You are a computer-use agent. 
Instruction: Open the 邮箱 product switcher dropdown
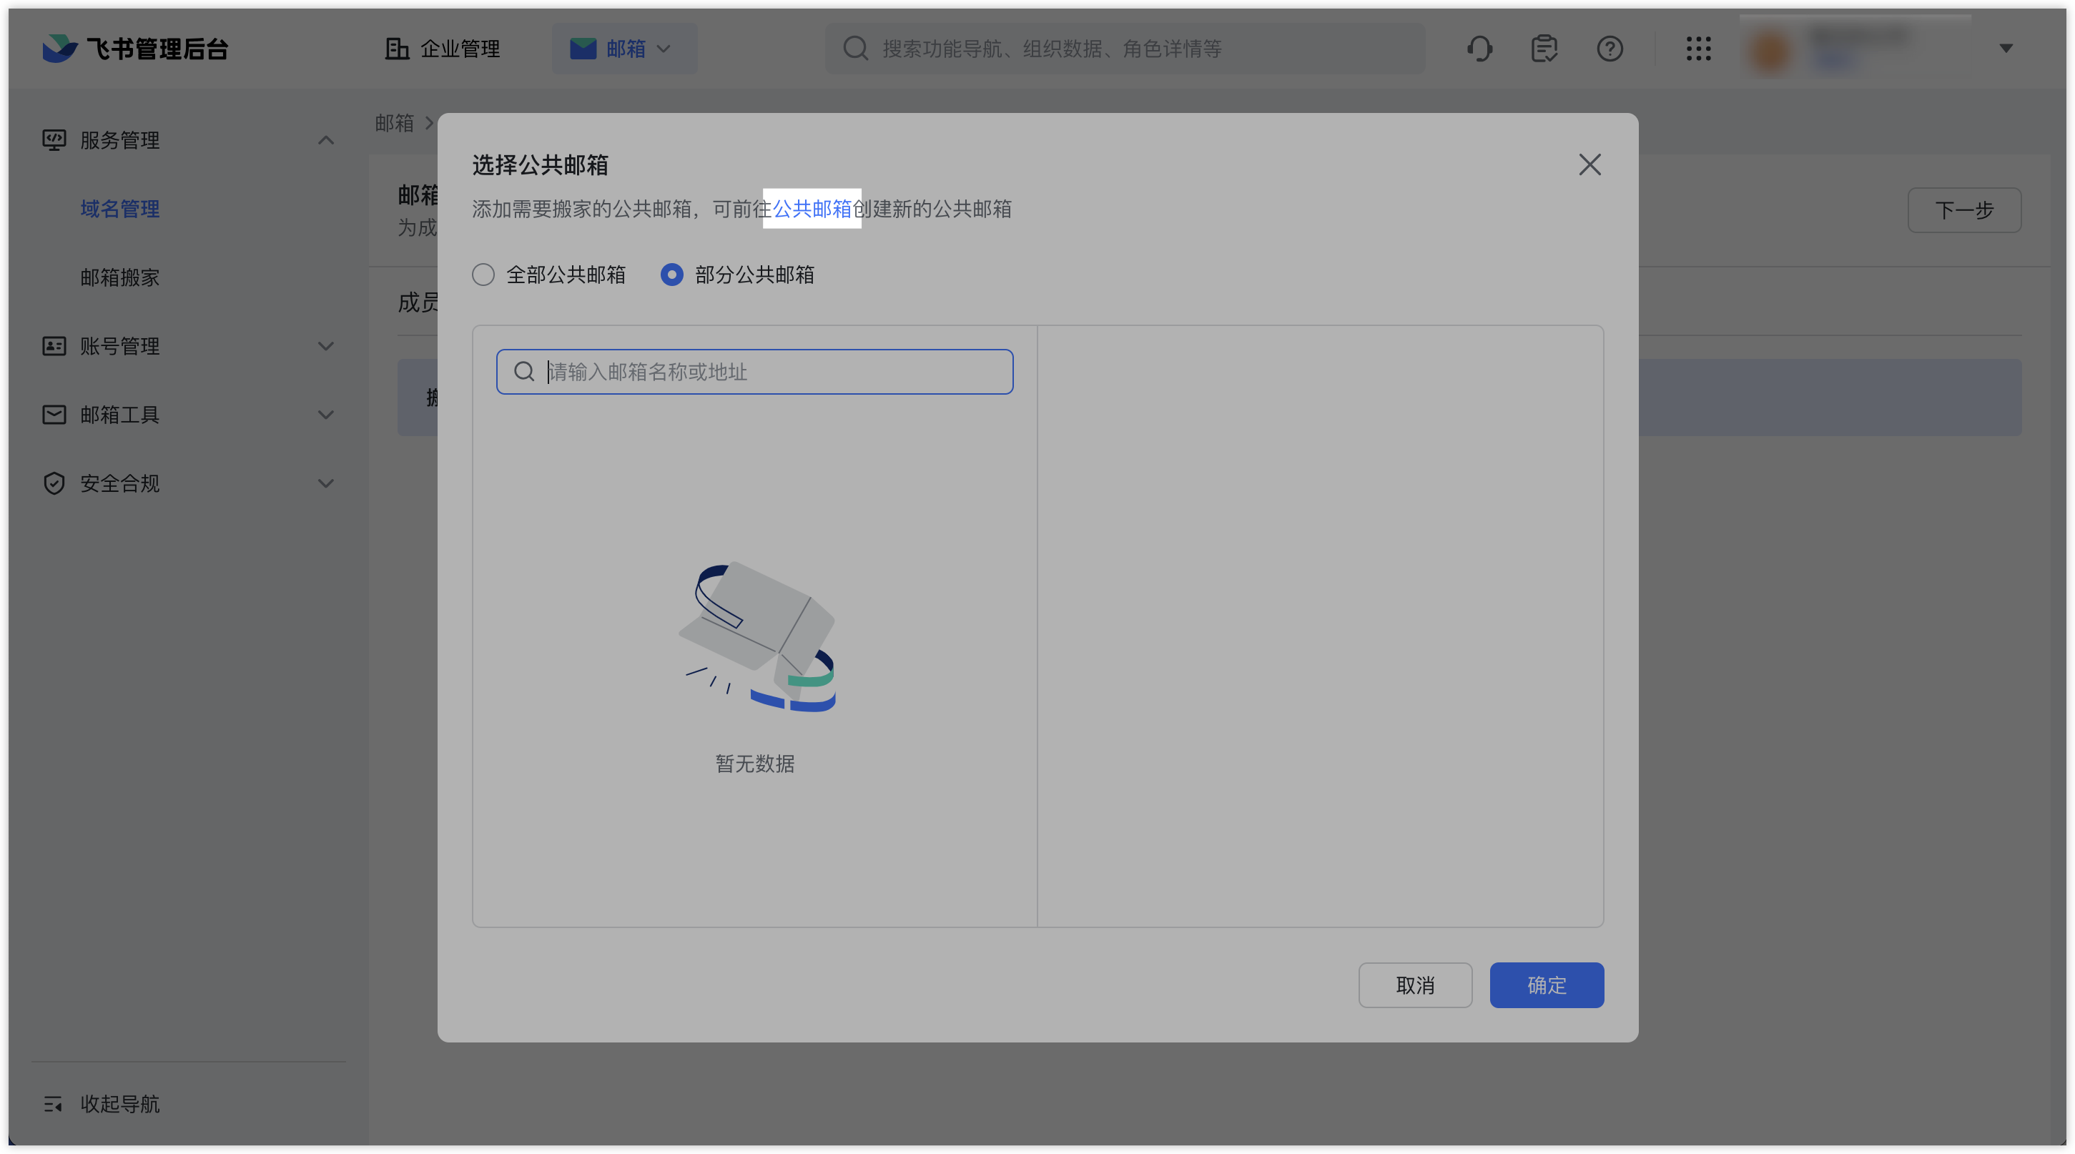coord(624,49)
